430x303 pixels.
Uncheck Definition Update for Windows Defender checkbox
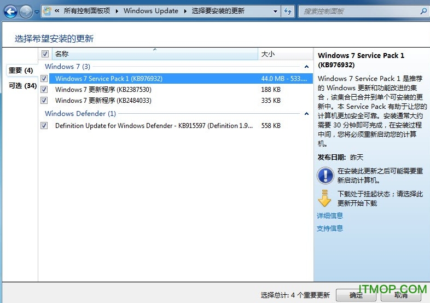44,126
